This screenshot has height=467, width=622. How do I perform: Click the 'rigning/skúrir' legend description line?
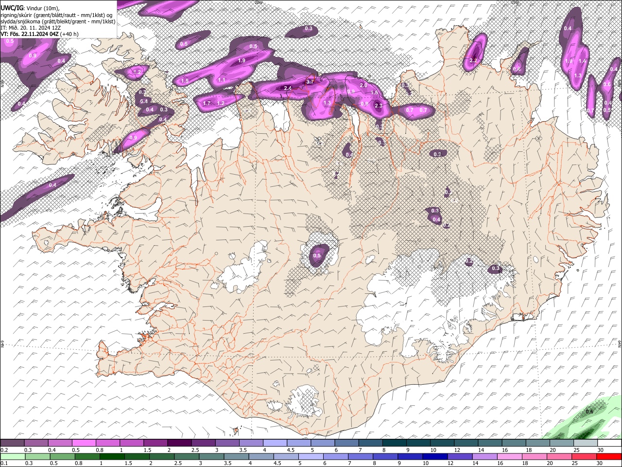coord(57,15)
